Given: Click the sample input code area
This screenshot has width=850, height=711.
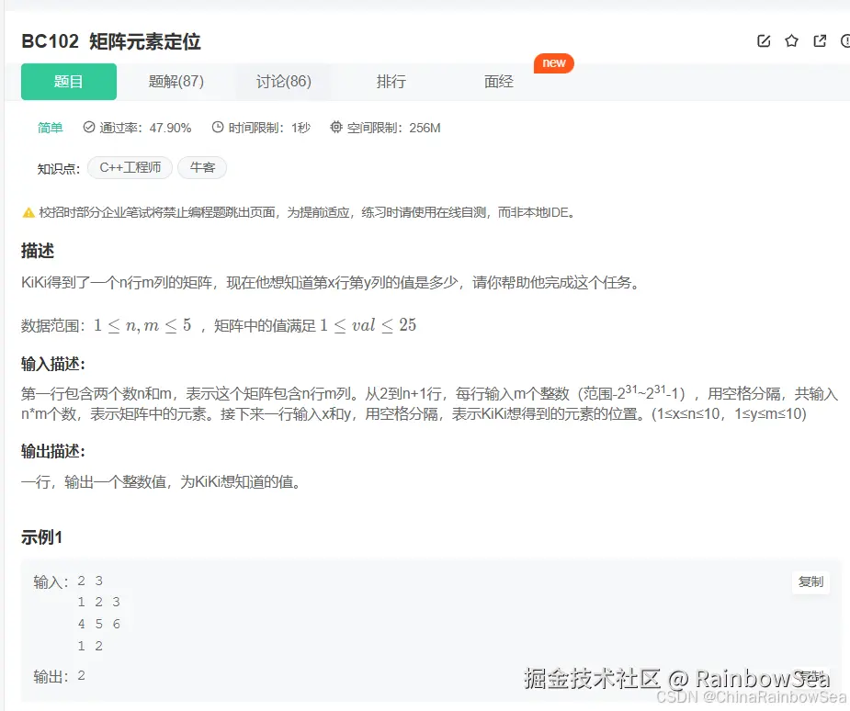Looking at the screenshot, I should pyautogui.click(x=97, y=613).
